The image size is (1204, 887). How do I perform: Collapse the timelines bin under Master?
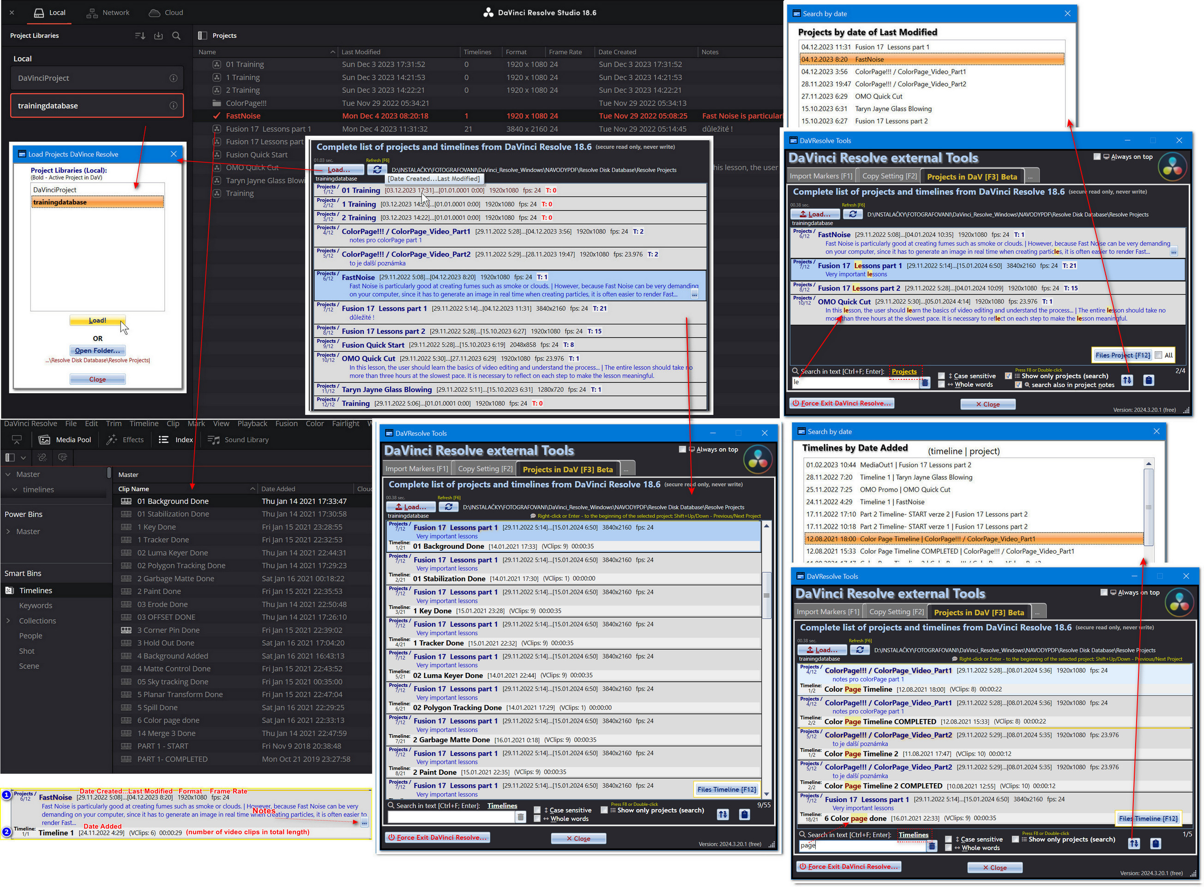pyautogui.click(x=14, y=490)
